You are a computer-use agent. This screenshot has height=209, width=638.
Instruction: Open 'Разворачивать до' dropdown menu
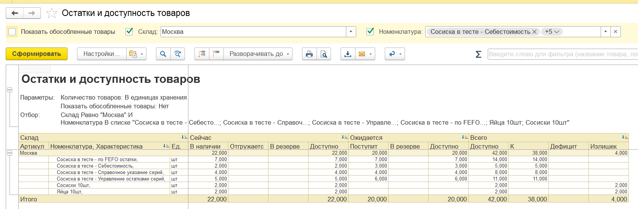pyautogui.click(x=258, y=54)
